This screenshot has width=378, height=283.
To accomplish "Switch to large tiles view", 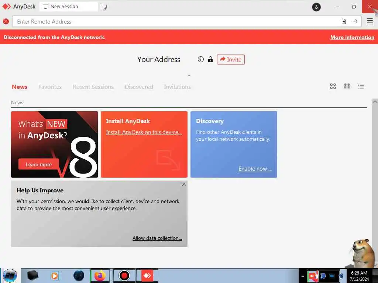I will click(333, 86).
